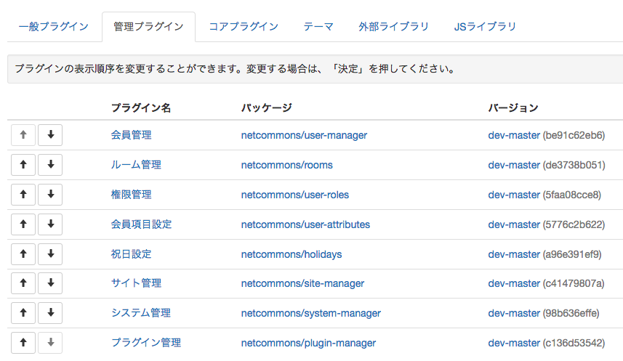Open the 外部ライブラリ tab
The height and width of the screenshot is (361, 623).
[x=394, y=27]
